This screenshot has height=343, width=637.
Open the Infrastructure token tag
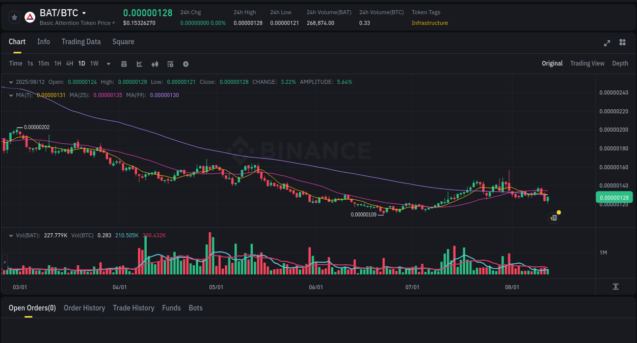coord(430,23)
